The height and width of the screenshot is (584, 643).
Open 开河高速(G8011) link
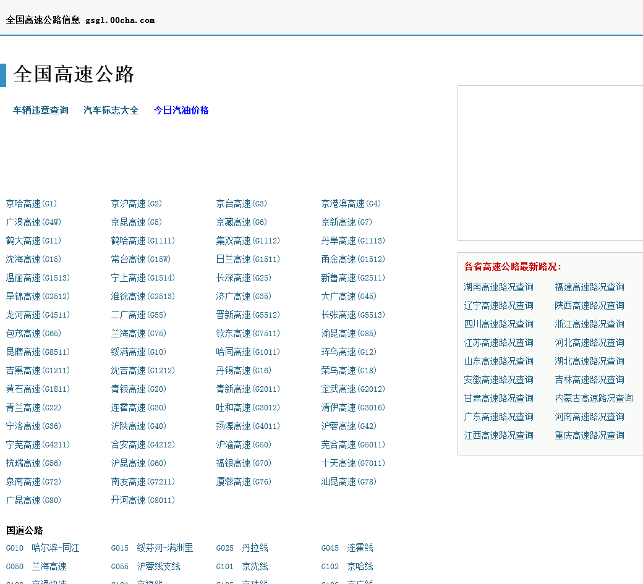click(x=143, y=501)
